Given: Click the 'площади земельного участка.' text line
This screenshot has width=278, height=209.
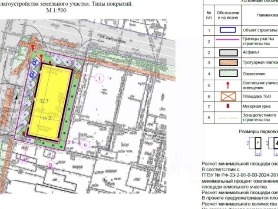Looking at the screenshot, I should 235,187.
